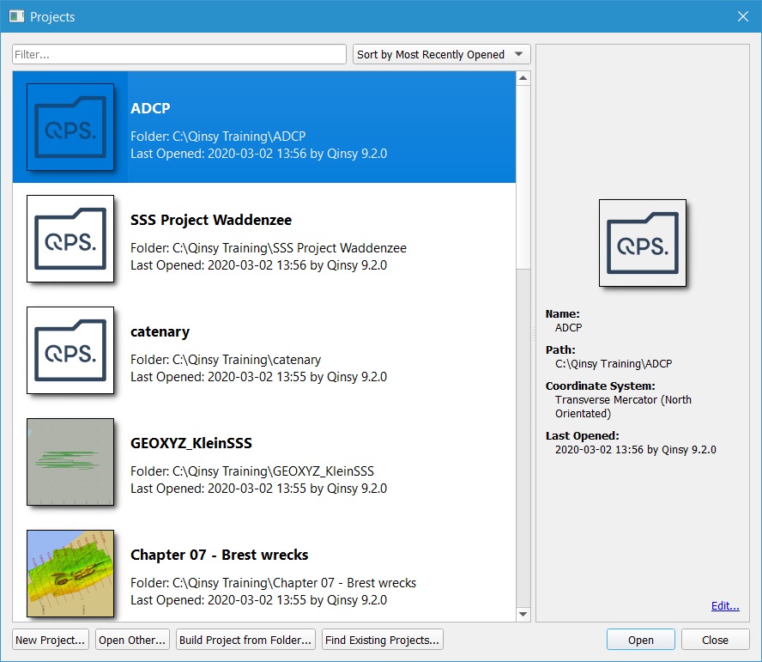The height and width of the screenshot is (662, 762).
Task: Click the scroll up arrow of project list
Action: pyautogui.click(x=523, y=79)
